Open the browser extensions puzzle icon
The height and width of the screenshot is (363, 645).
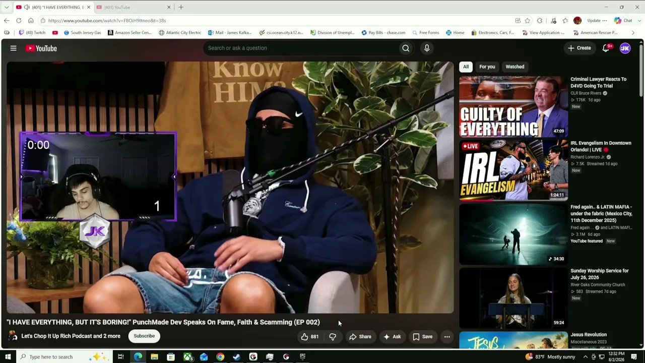(540, 21)
